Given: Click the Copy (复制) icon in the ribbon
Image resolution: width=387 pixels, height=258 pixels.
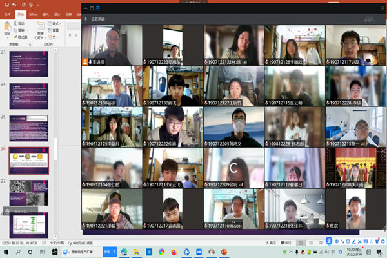Looking at the screenshot, I should [15, 30].
